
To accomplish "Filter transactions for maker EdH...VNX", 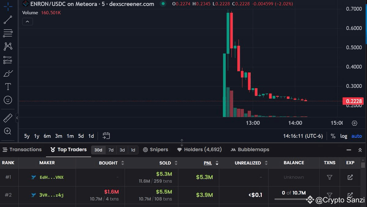I will [x=329, y=177].
